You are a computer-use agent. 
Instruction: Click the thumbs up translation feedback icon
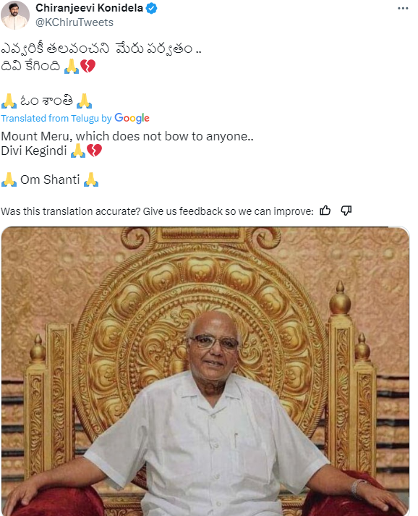tap(325, 211)
